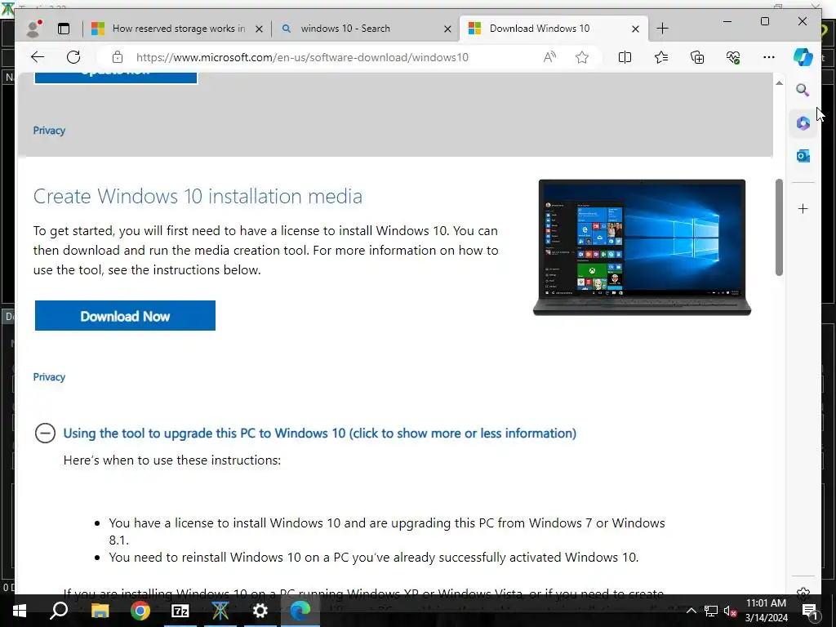Launch Google Chrome from taskbar
836x627 pixels.
pyautogui.click(x=140, y=611)
